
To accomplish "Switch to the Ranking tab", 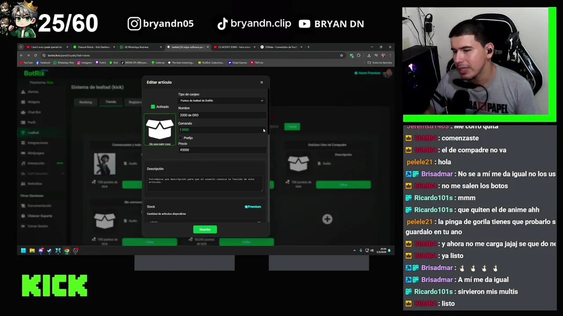I will tap(85, 102).
